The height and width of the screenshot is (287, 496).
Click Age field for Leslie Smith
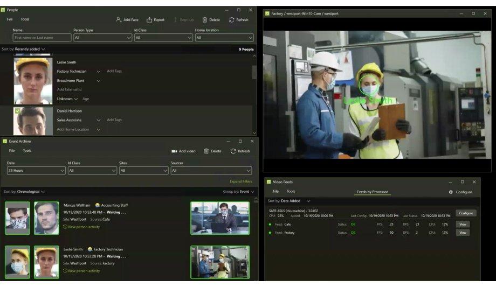pyautogui.click(x=86, y=99)
